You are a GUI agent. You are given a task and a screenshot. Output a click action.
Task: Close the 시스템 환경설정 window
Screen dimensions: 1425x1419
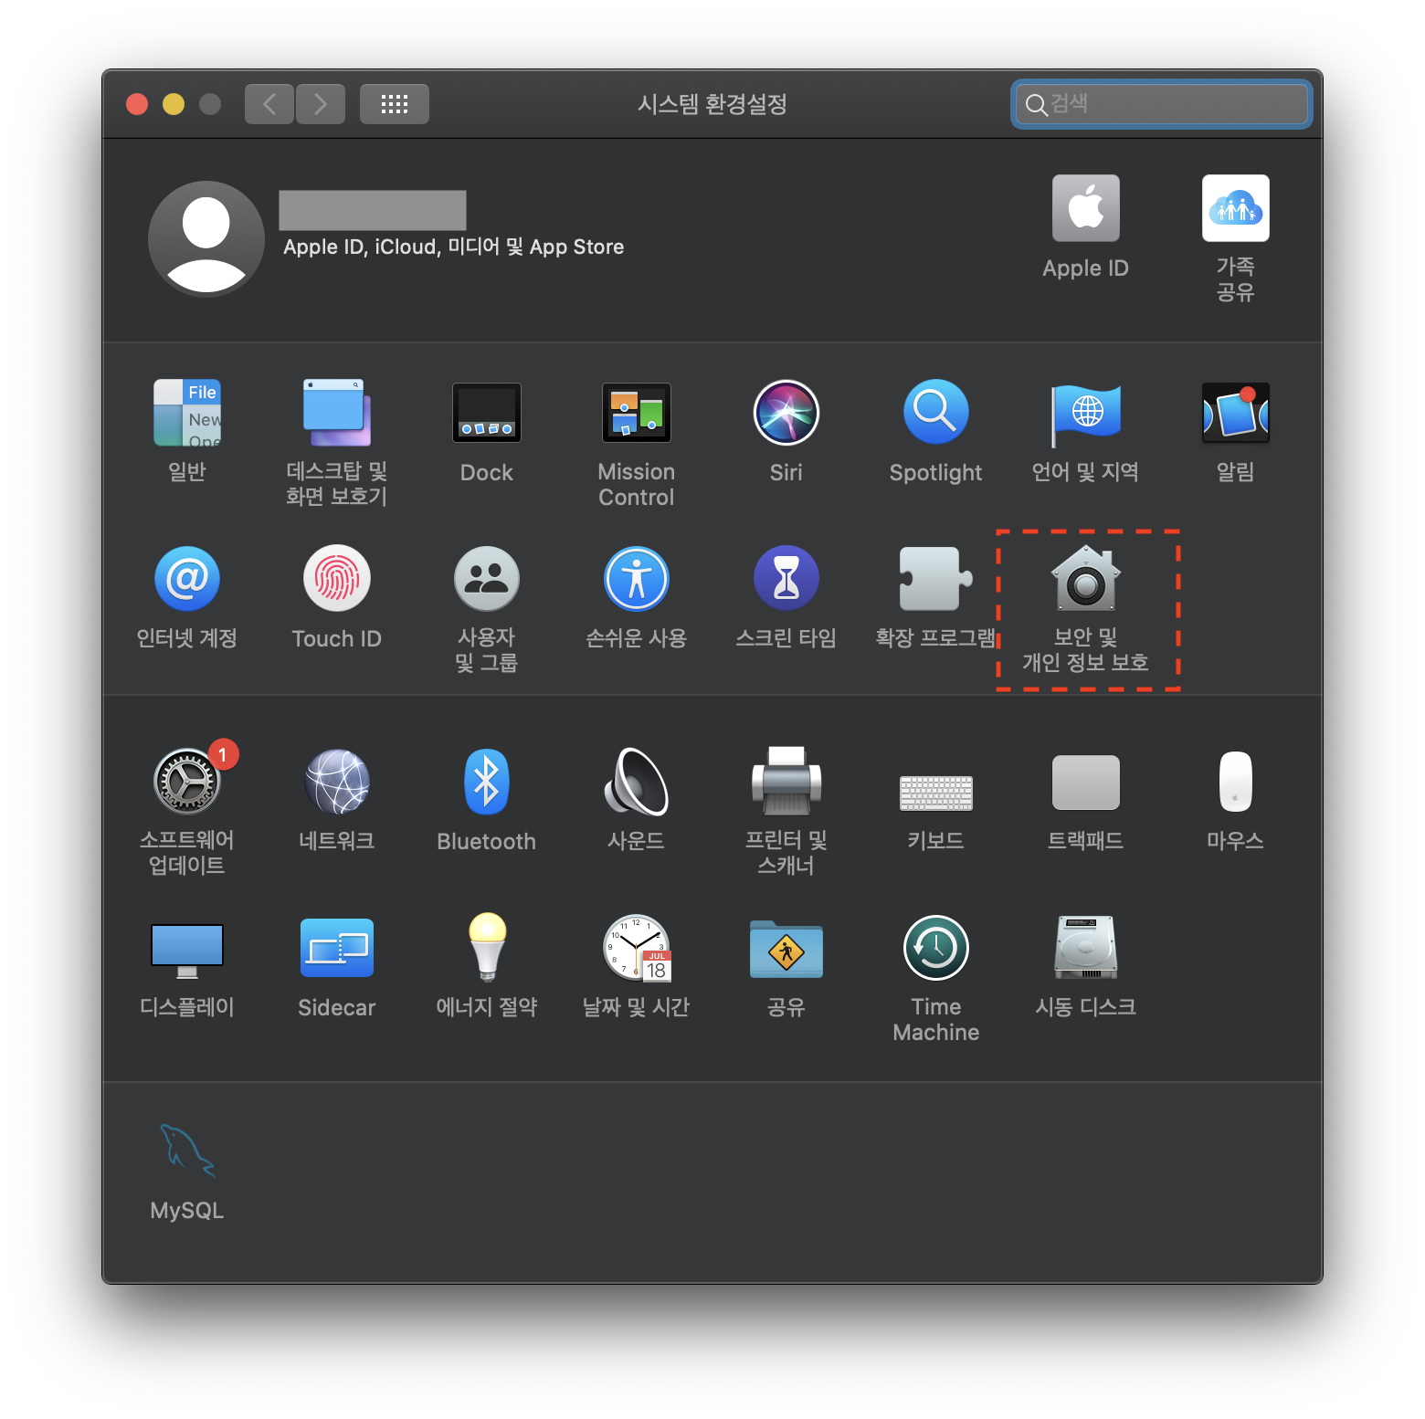tap(137, 104)
